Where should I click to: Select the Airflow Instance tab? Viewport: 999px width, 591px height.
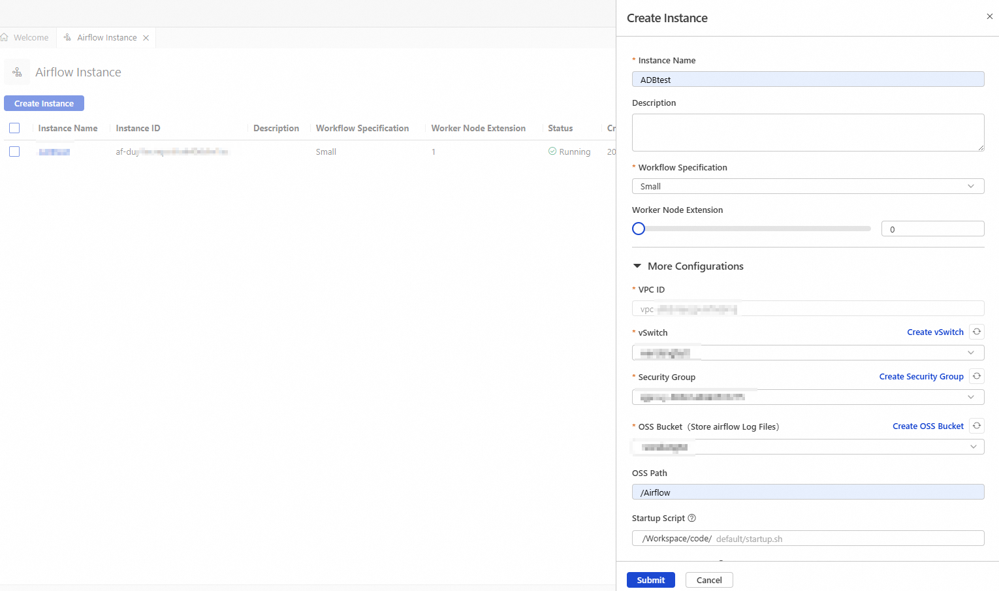click(106, 38)
